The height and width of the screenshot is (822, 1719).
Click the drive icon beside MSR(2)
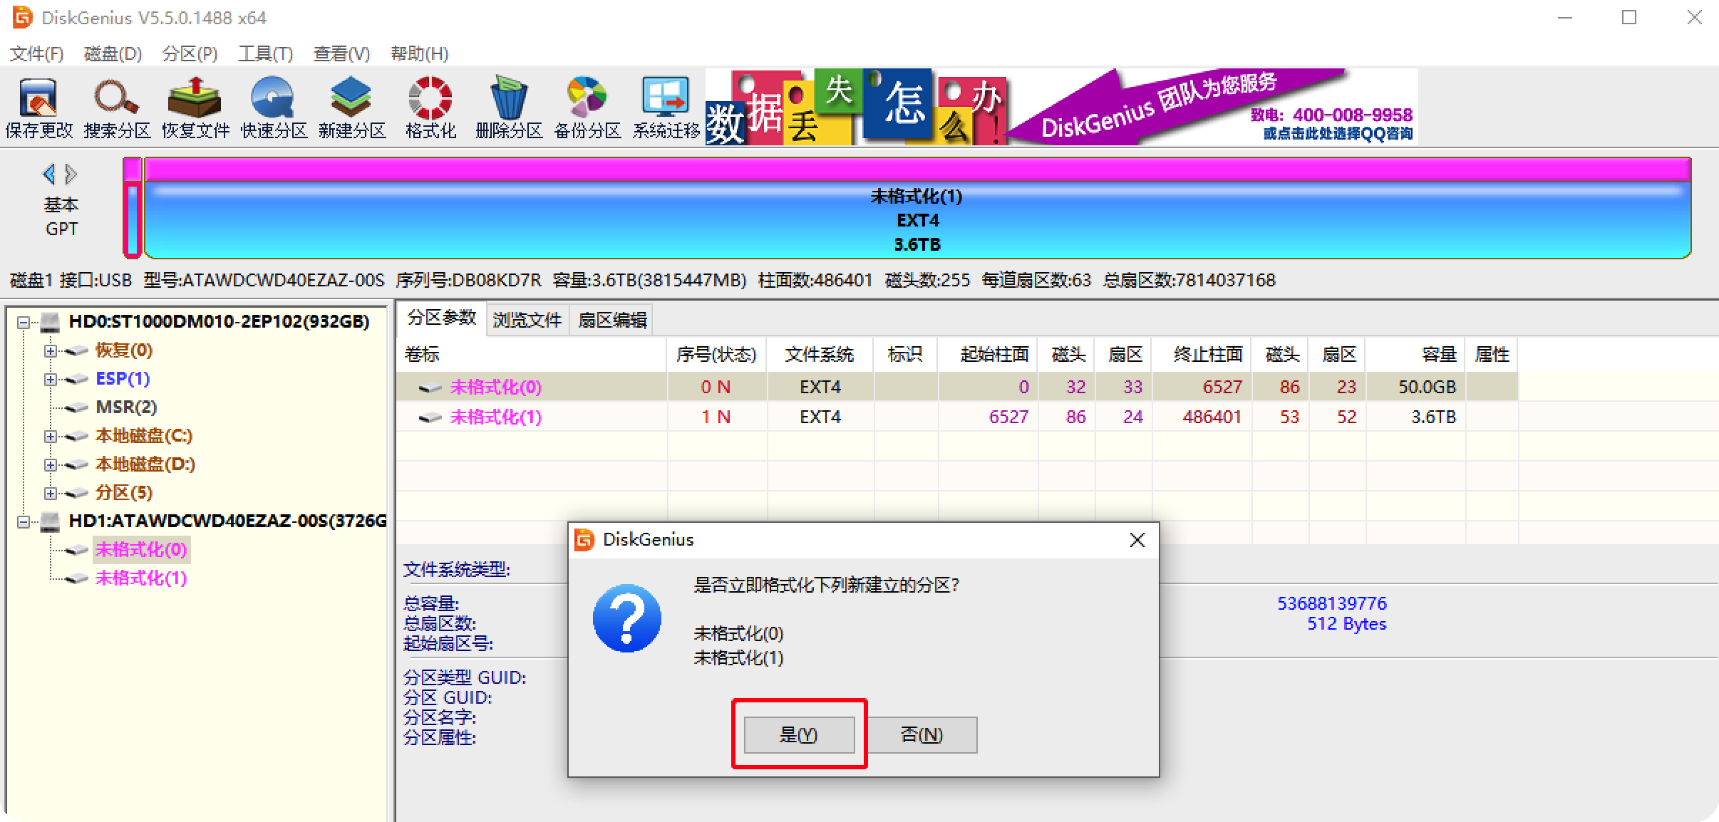tap(76, 407)
